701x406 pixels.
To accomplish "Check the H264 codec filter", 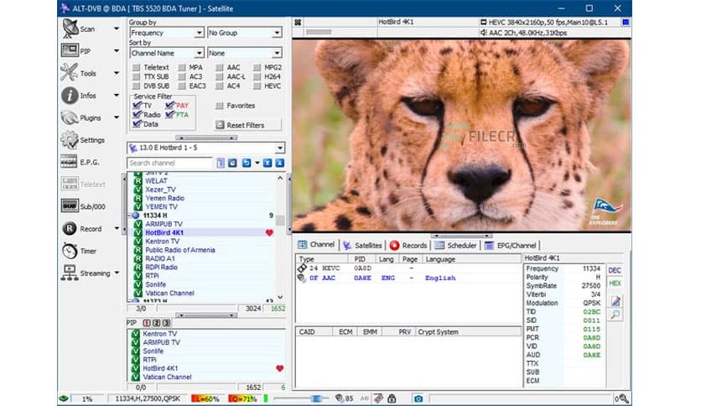I will 257,76.
